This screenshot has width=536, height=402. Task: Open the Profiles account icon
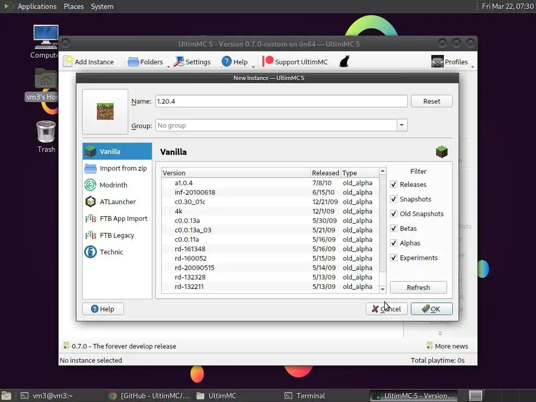[437, 62]
